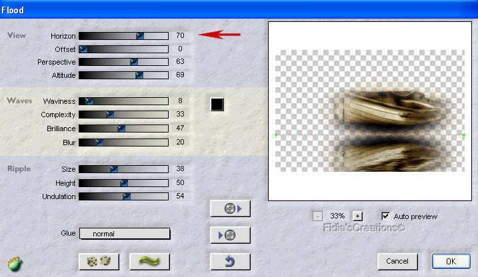The width and height of the screenshot is (478, 277).
Task: Adjust the Complexity slider
Action: pos(123,115)
